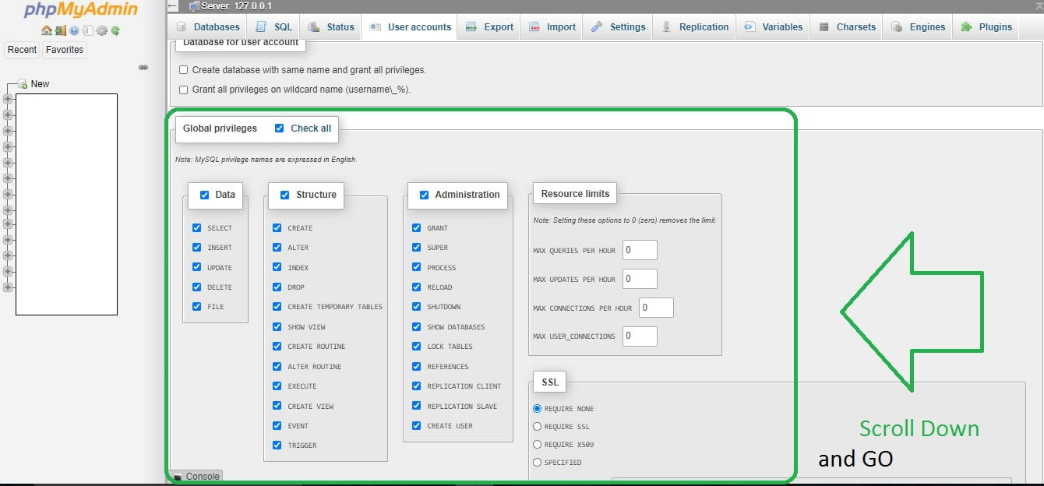This screenshot has width=1044, height=486.
Task: Open the User accounts tab
Action: 411,26
